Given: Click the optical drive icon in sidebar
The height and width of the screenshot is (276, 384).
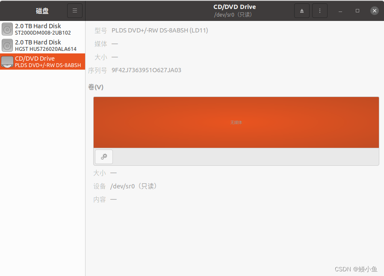Looking at the screenshot, I should 7,62.
